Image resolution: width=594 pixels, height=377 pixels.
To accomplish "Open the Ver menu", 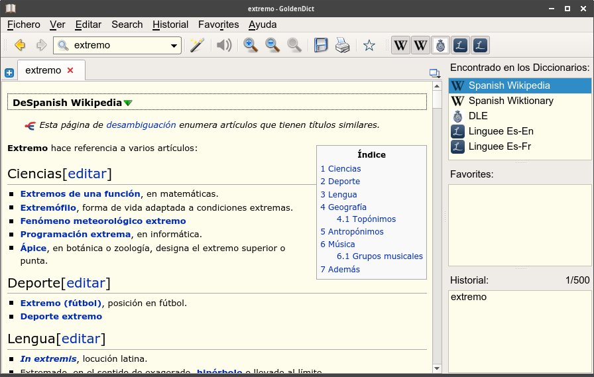I will 57,25.
